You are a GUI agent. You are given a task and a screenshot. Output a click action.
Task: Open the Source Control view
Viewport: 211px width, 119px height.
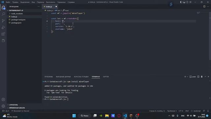pyautogui.click(x=3, y=20)
